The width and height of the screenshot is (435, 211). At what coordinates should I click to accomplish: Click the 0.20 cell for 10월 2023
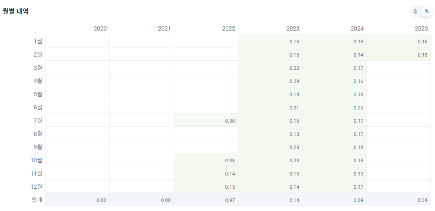point(270,160)
